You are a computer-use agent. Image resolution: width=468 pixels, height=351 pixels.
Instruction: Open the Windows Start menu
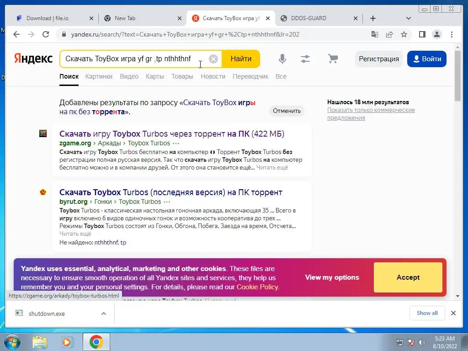pyautogui.click(x=11, y=342)
